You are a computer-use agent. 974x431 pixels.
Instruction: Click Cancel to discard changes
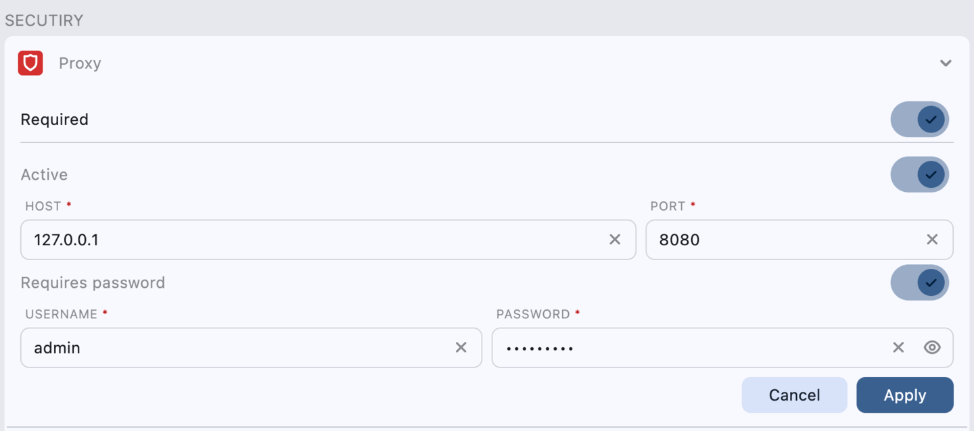point(794,395)
